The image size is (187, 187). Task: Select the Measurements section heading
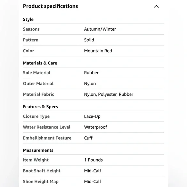click(38, 150)
